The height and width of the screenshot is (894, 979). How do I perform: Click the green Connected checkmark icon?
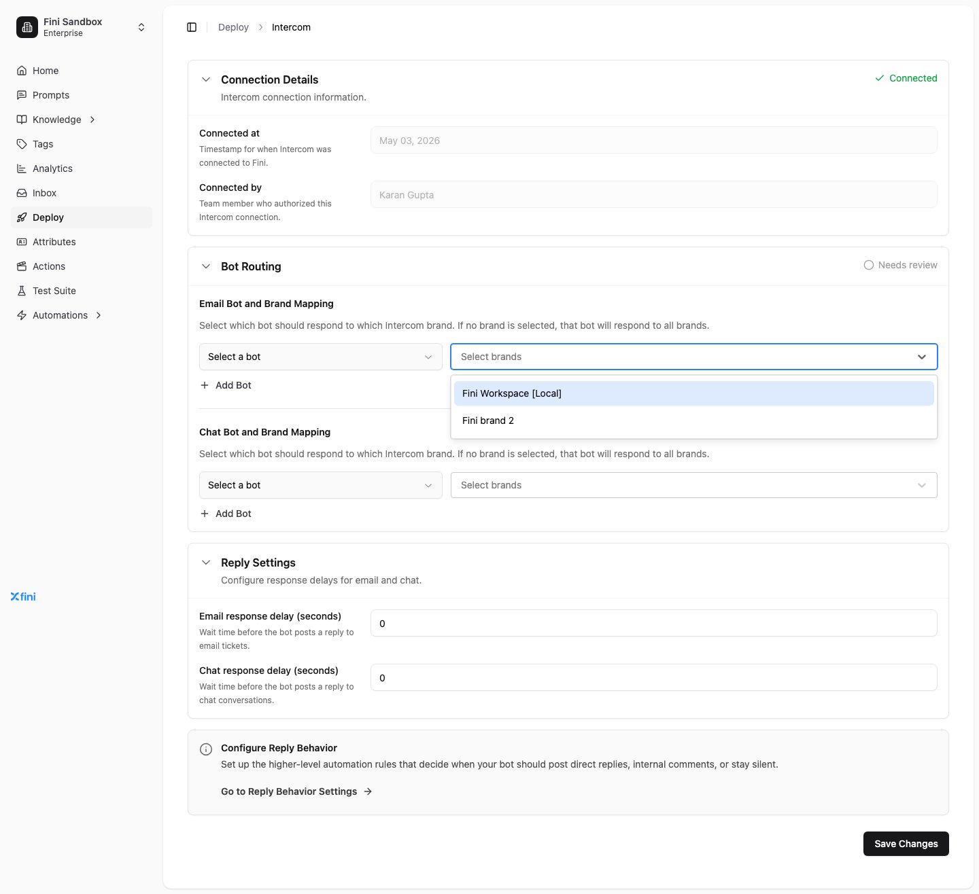coord(880,78)
